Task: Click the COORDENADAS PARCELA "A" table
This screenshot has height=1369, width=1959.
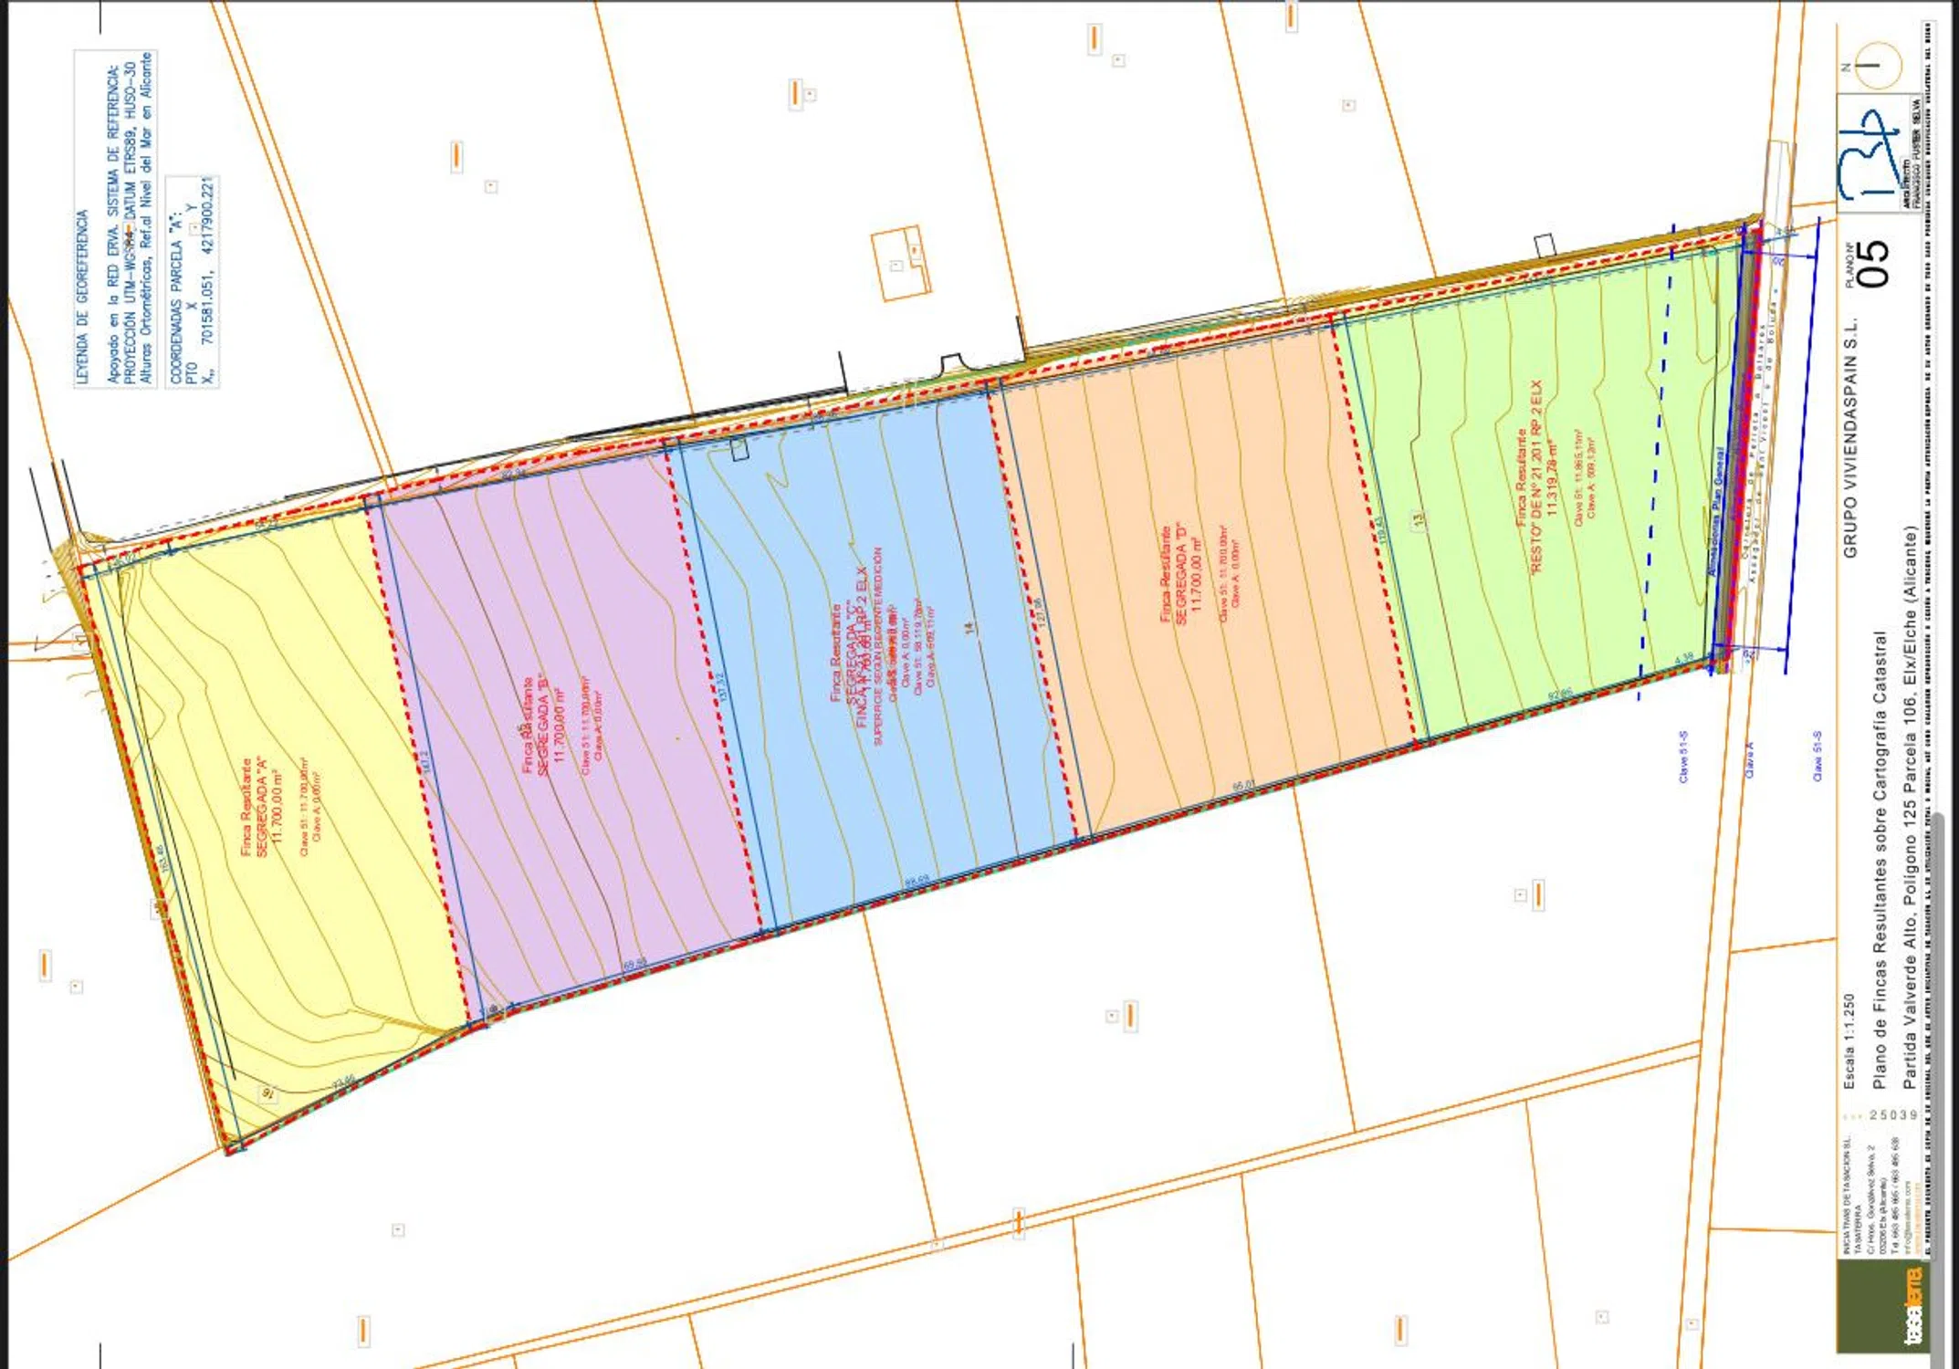Action: pyautogui.click(x=193, y=281)
